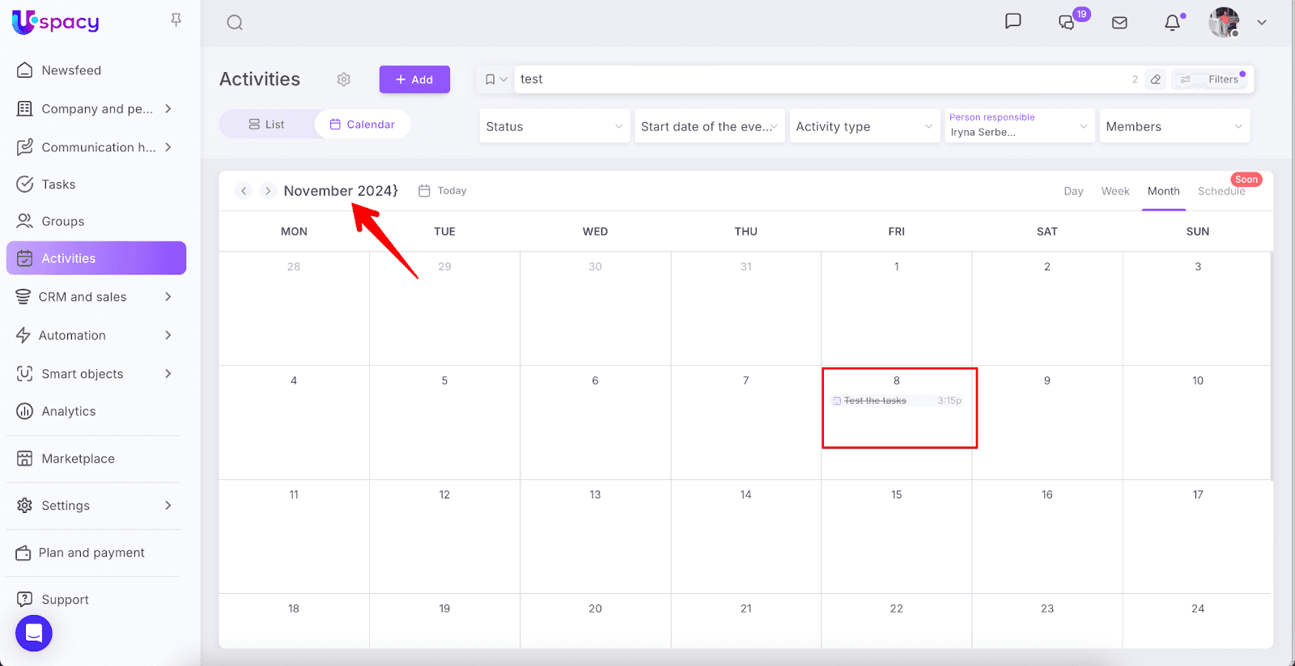1295x666 pixels.
Task: Open the Members dropdown
Action: click(x=1174, y=126)
